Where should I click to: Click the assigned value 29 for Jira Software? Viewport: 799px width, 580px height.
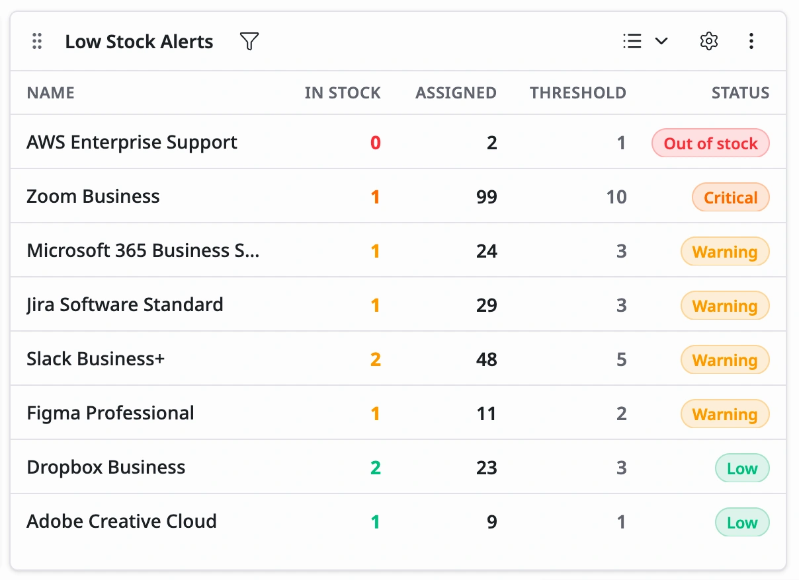click(x=487, y=306)
